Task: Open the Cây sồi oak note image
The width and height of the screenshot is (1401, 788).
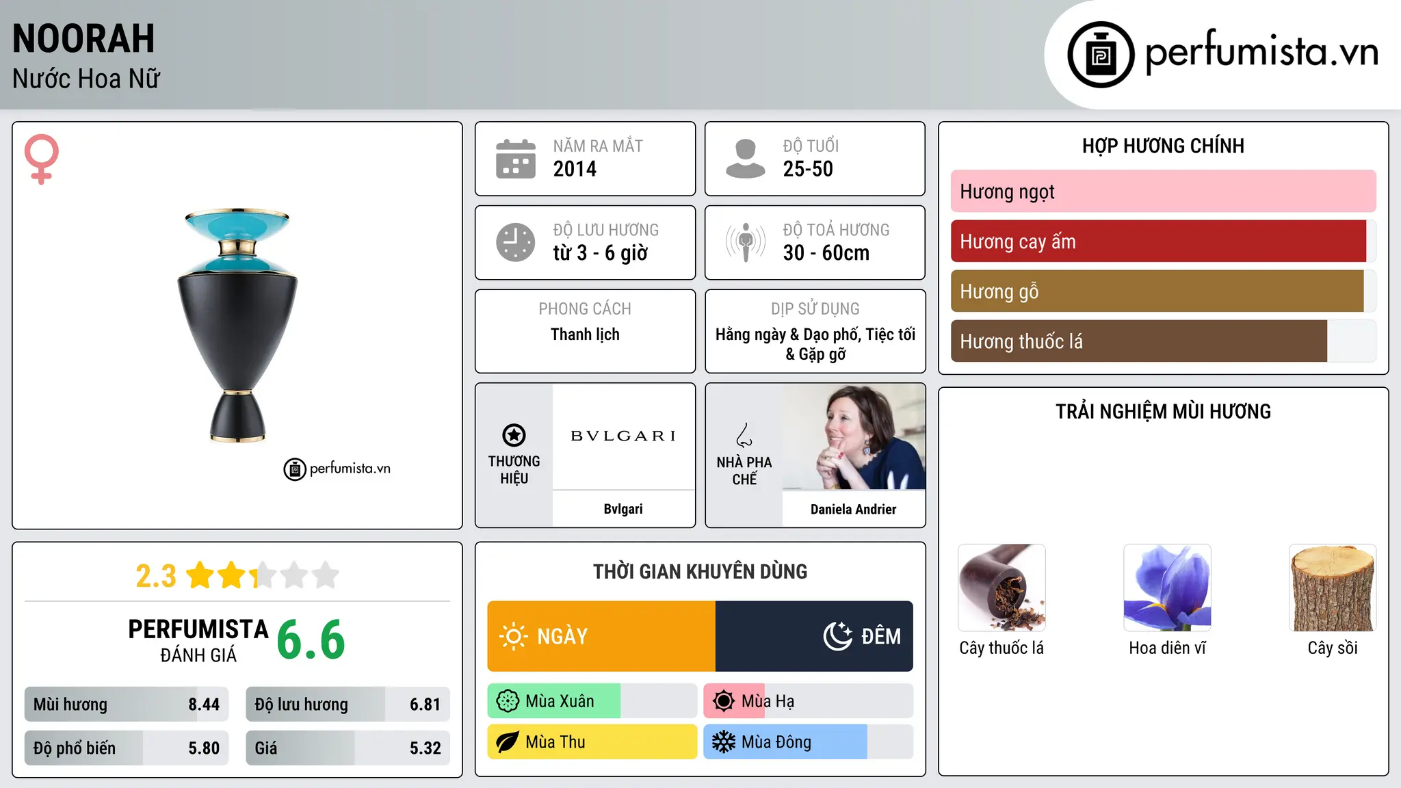Action: pyautogui.click(x=1333, y=588)
